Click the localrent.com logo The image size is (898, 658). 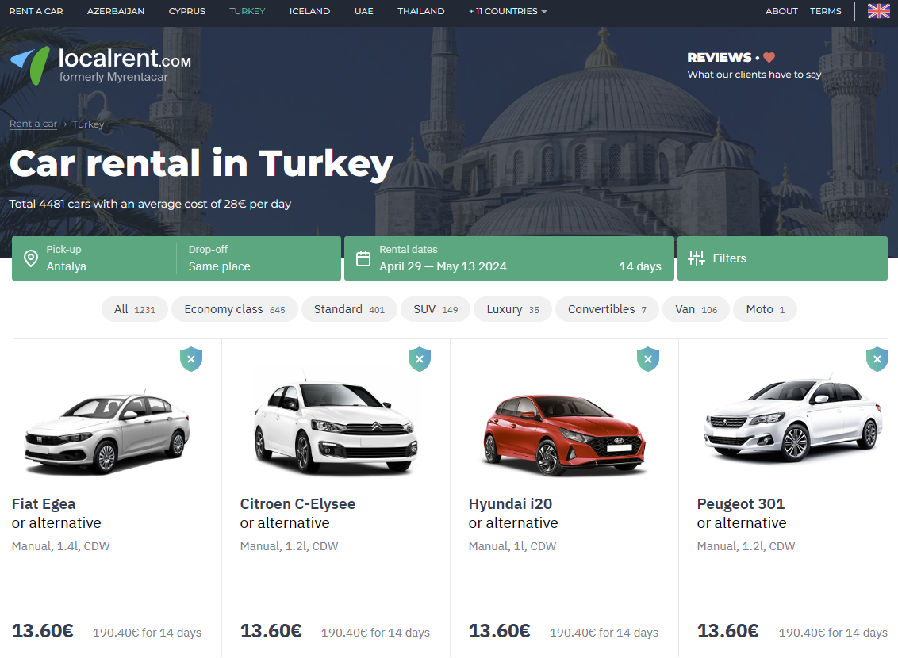[100, 65]
